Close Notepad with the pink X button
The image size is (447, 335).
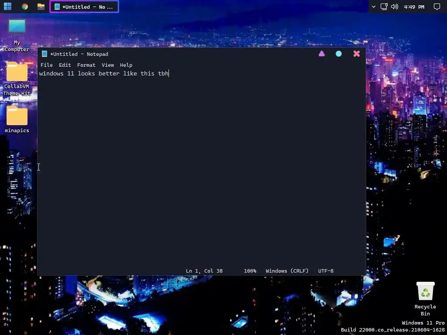[x=356, y=54]
